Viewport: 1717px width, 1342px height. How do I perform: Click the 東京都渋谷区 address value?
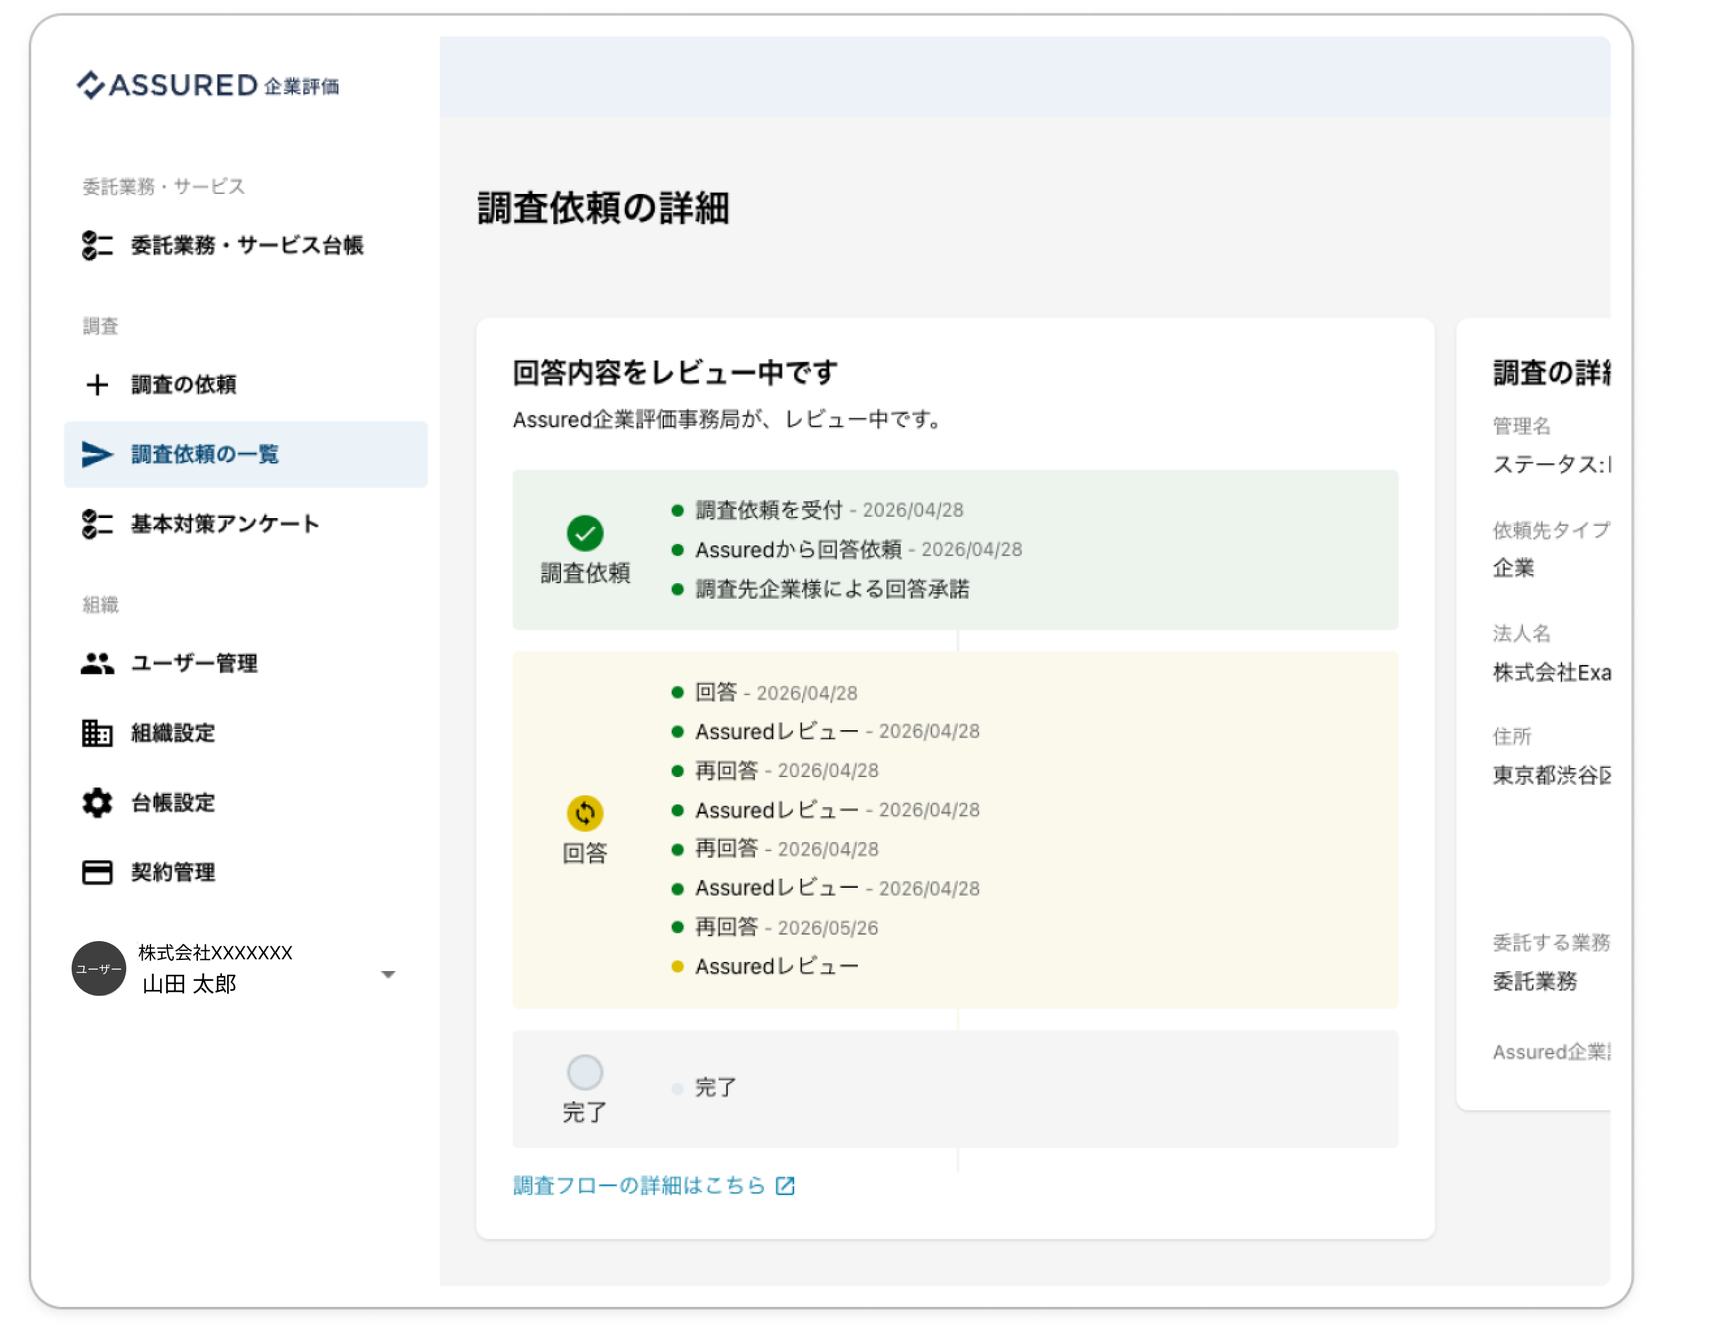click(1552, 776)
